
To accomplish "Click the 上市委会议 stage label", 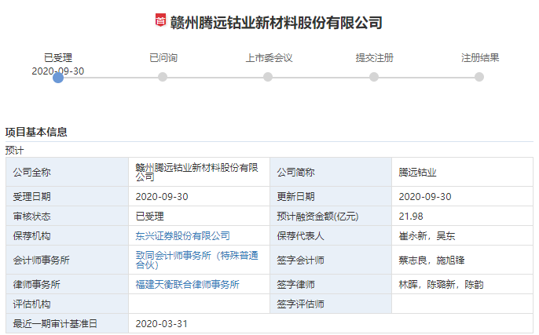I will [268, 58].
